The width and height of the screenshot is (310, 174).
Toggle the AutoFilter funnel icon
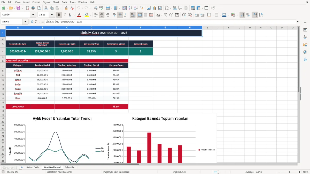[142, 8]
